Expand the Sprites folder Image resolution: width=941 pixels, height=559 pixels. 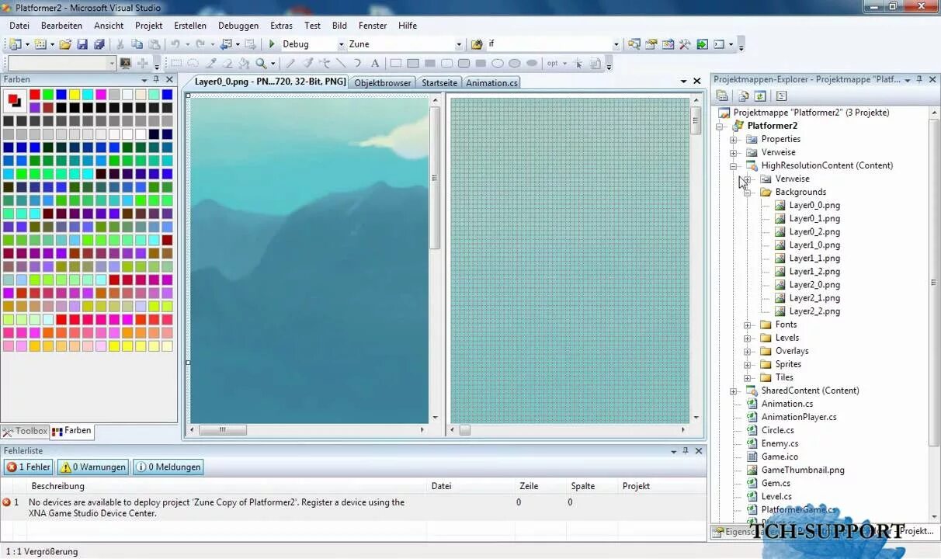[748, 364]
